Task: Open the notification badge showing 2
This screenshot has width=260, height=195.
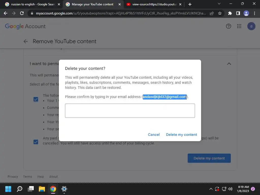Action: pyautogui.click(x=253, y=189)
